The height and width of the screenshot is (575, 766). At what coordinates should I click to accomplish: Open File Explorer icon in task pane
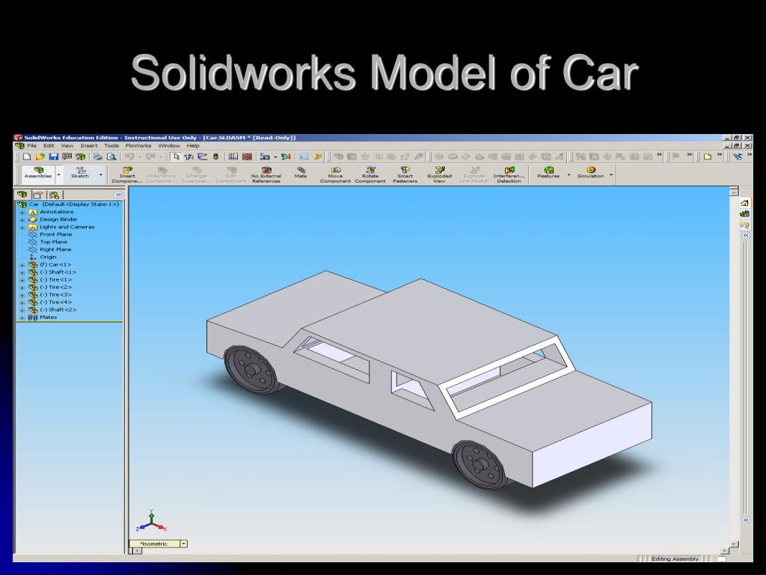[744, 225]
